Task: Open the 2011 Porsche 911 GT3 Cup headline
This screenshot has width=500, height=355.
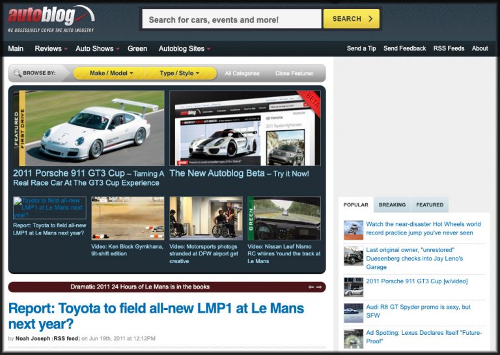Action: click(89, 178)
